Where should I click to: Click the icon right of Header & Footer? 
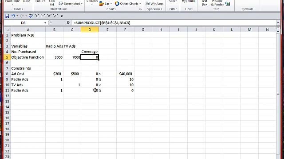coord(228,4)
